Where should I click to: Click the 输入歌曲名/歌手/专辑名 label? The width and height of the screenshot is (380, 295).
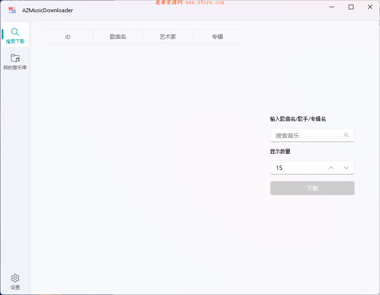pos(298,119)
